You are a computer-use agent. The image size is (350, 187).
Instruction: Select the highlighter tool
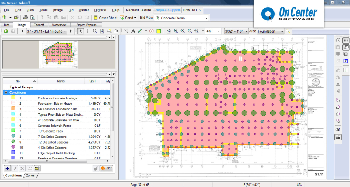(x=140, y=31)
